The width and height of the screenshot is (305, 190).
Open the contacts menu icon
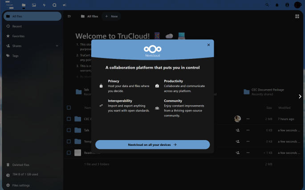(x=287, y=5)
